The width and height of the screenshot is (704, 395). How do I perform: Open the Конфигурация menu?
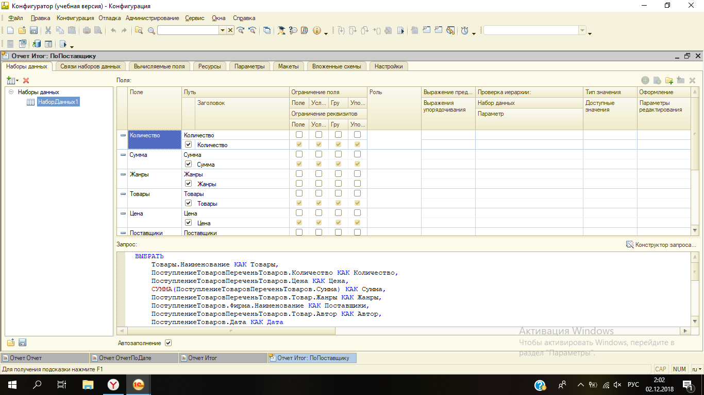point(75,18)
